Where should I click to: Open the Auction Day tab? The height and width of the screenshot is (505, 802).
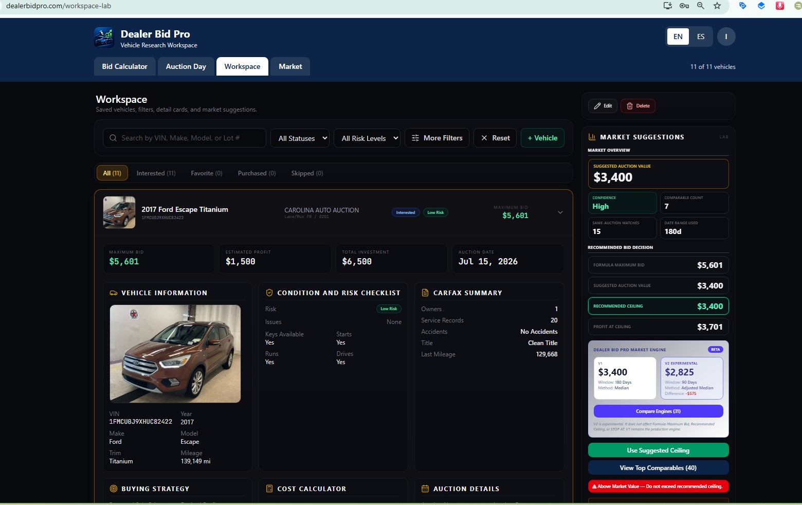point(186,66)
